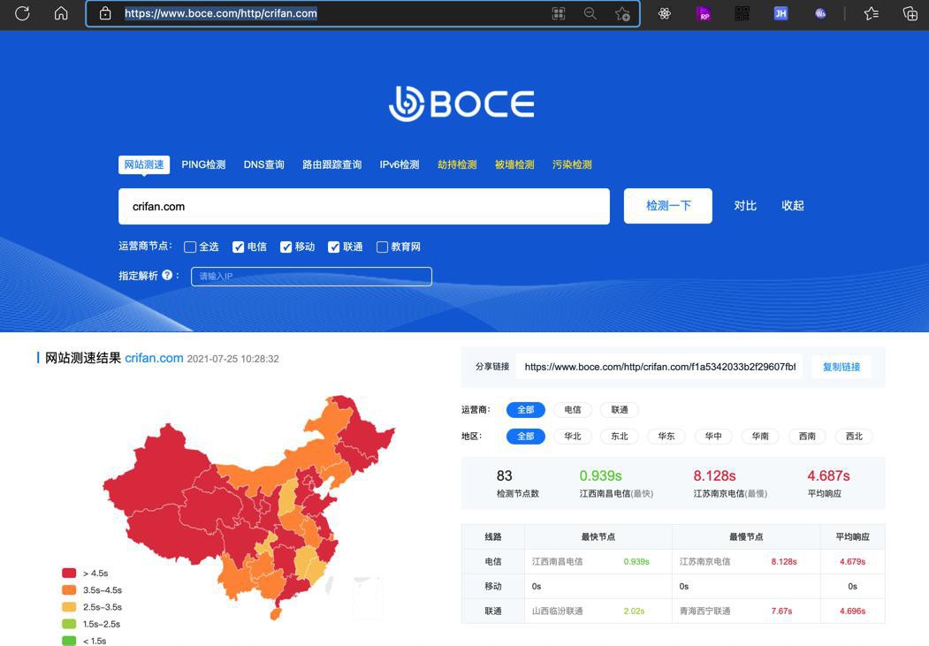This screenshot has width=929, height=646.
Task: Click the lock site-info icon in address bar
Action: click(105, 13)
